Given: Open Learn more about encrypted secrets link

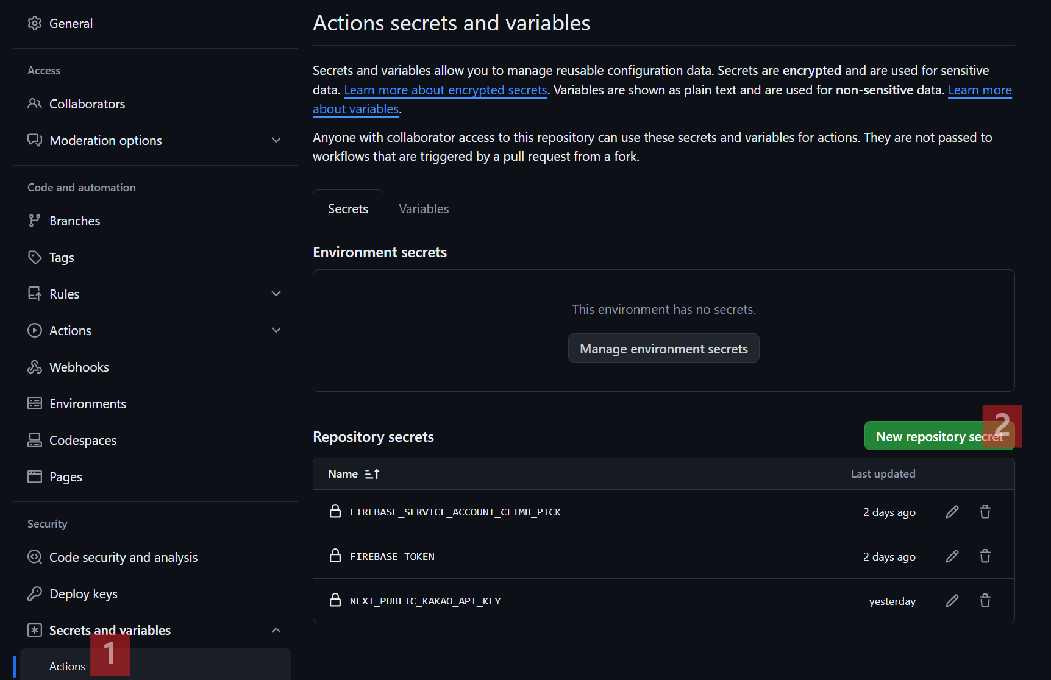Looking at the screenshot, I should pyautogui.click(x=446, y=90).
